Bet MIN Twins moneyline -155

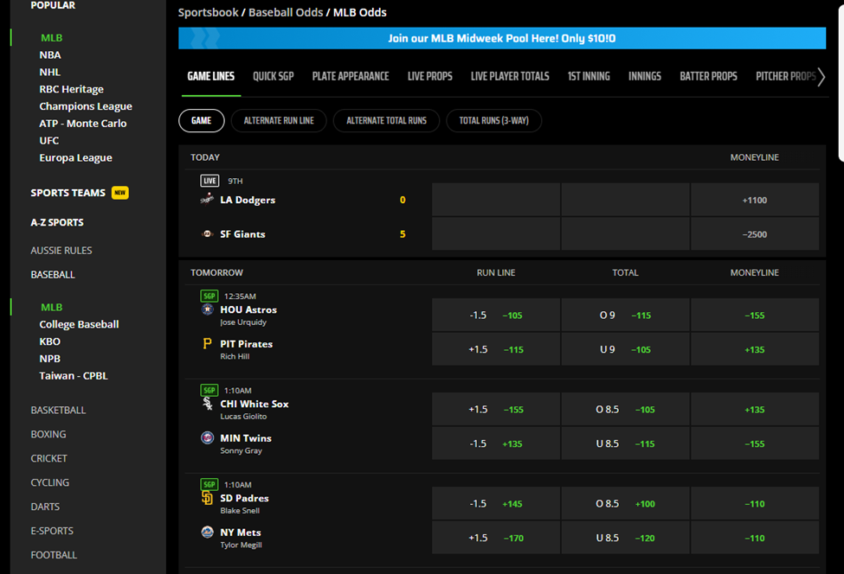(755, 443)
